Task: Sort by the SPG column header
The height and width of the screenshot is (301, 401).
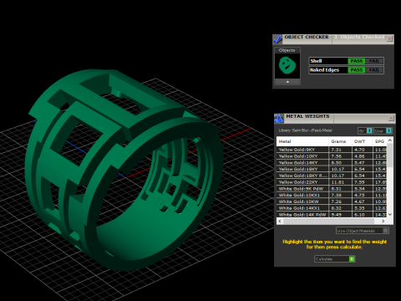Action: click(x=380, y=141)
